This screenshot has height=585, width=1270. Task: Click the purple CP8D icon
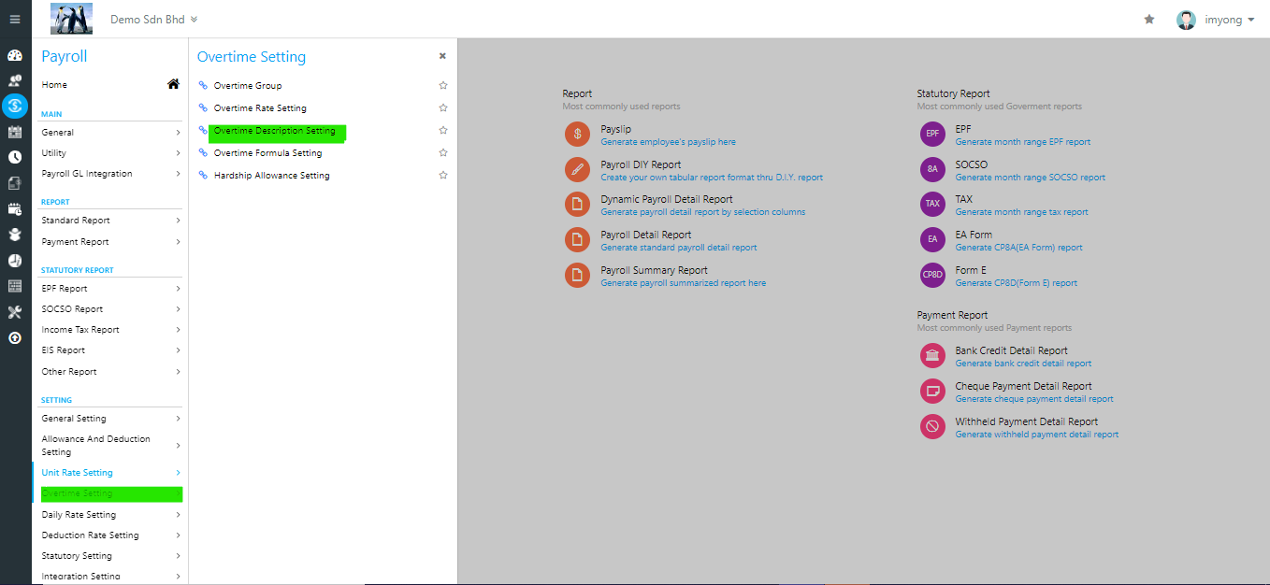pyautogui.click(x=932, y=276)
